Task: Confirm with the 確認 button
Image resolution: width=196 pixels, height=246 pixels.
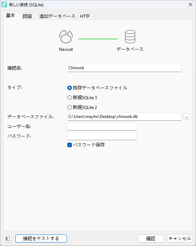Action: pyautogui.click(x=151, y=239)
